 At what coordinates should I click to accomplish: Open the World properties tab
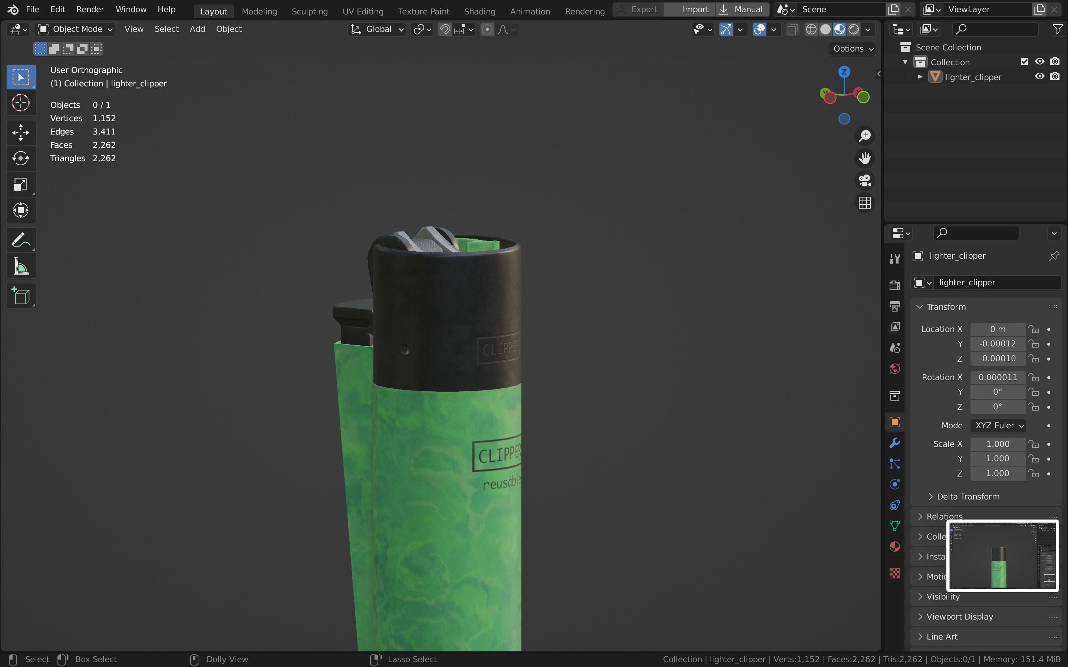(894, 369)
